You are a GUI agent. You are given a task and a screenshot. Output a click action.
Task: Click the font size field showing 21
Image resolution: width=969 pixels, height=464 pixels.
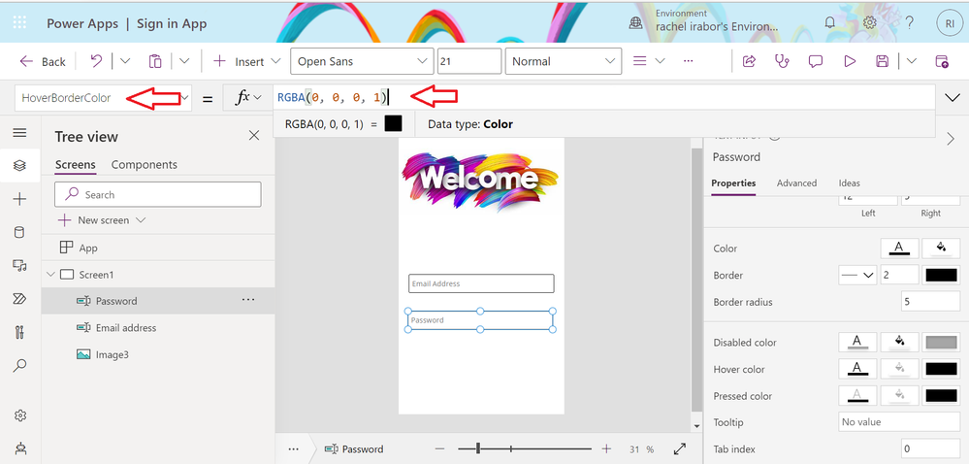469,61
